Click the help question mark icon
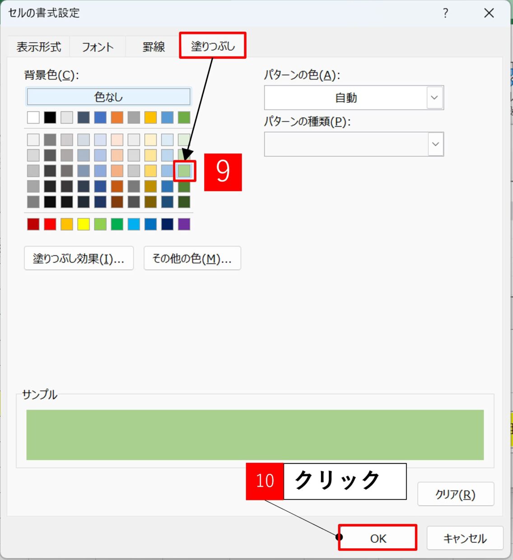Image resolution: width=513 pixels, height=560 pixels. tap(445, 13)
